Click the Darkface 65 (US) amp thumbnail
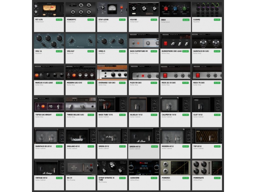Screen dimensions: 256x192 (x=207, y=41)
